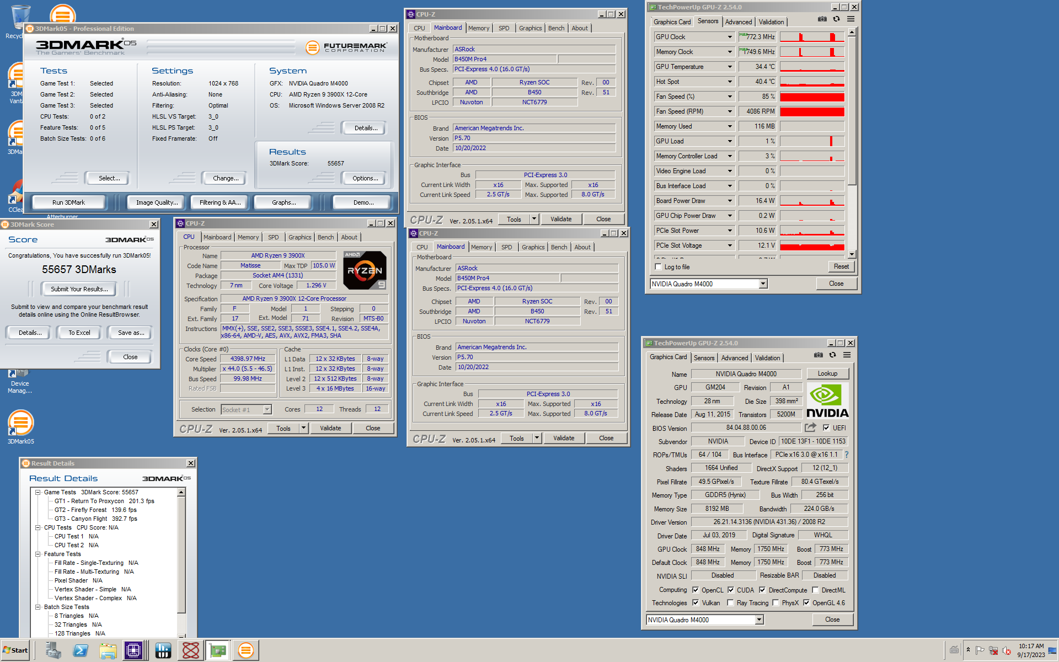The image size is (1059, 662).
Task: Switch to Advanced tab in GPU-Z Sensors window
Action: pyautogui.click(x=738, y=22)
